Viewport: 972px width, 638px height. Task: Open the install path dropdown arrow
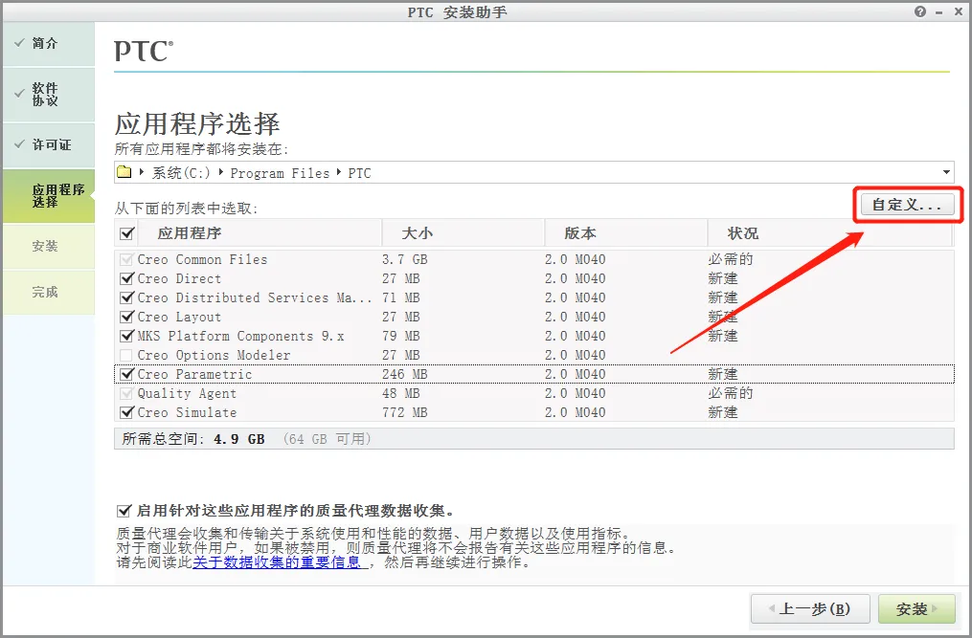pos(946,172)
